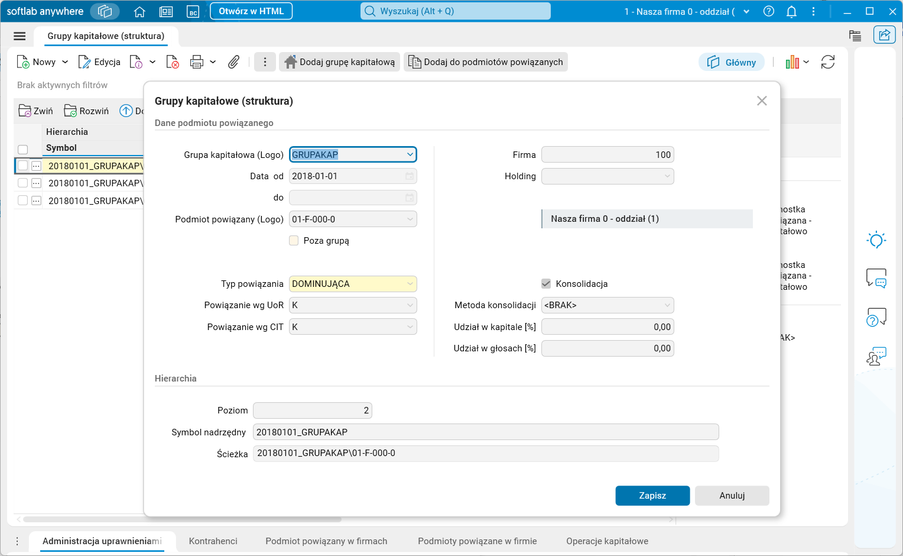Toggle the Poza grupą checkbox
The image size is (903, 556).
(x=294, y=241)
